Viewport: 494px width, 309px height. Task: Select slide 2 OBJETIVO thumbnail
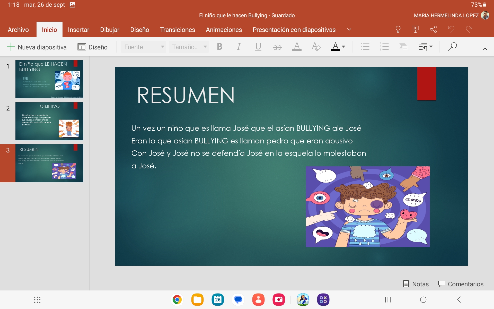pos(49,121)
